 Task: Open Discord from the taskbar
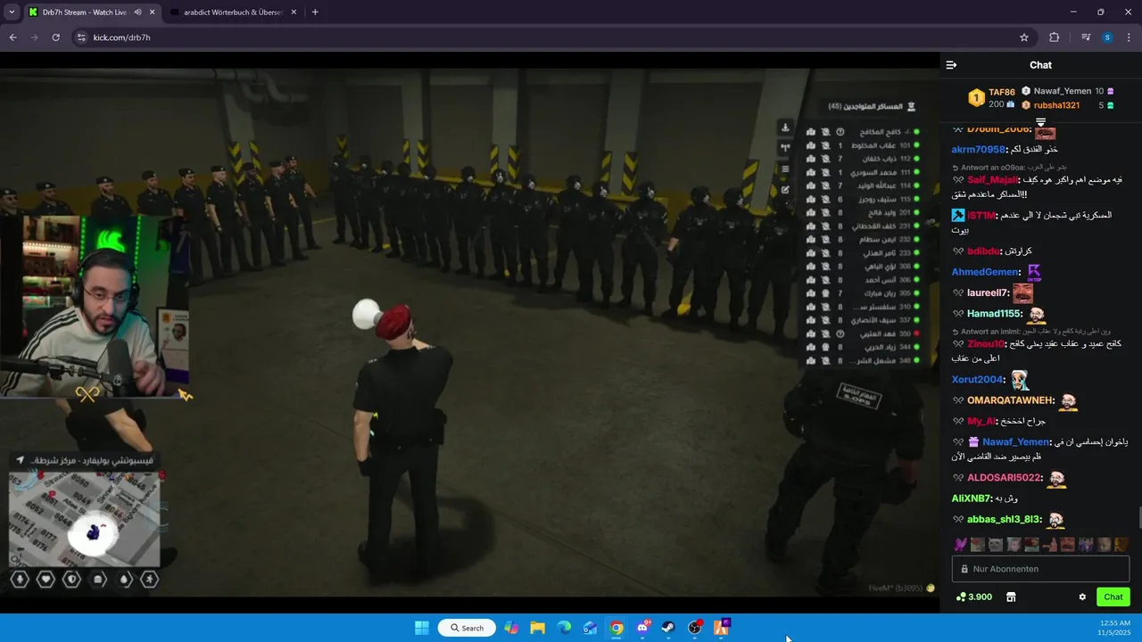coord(642,628)
